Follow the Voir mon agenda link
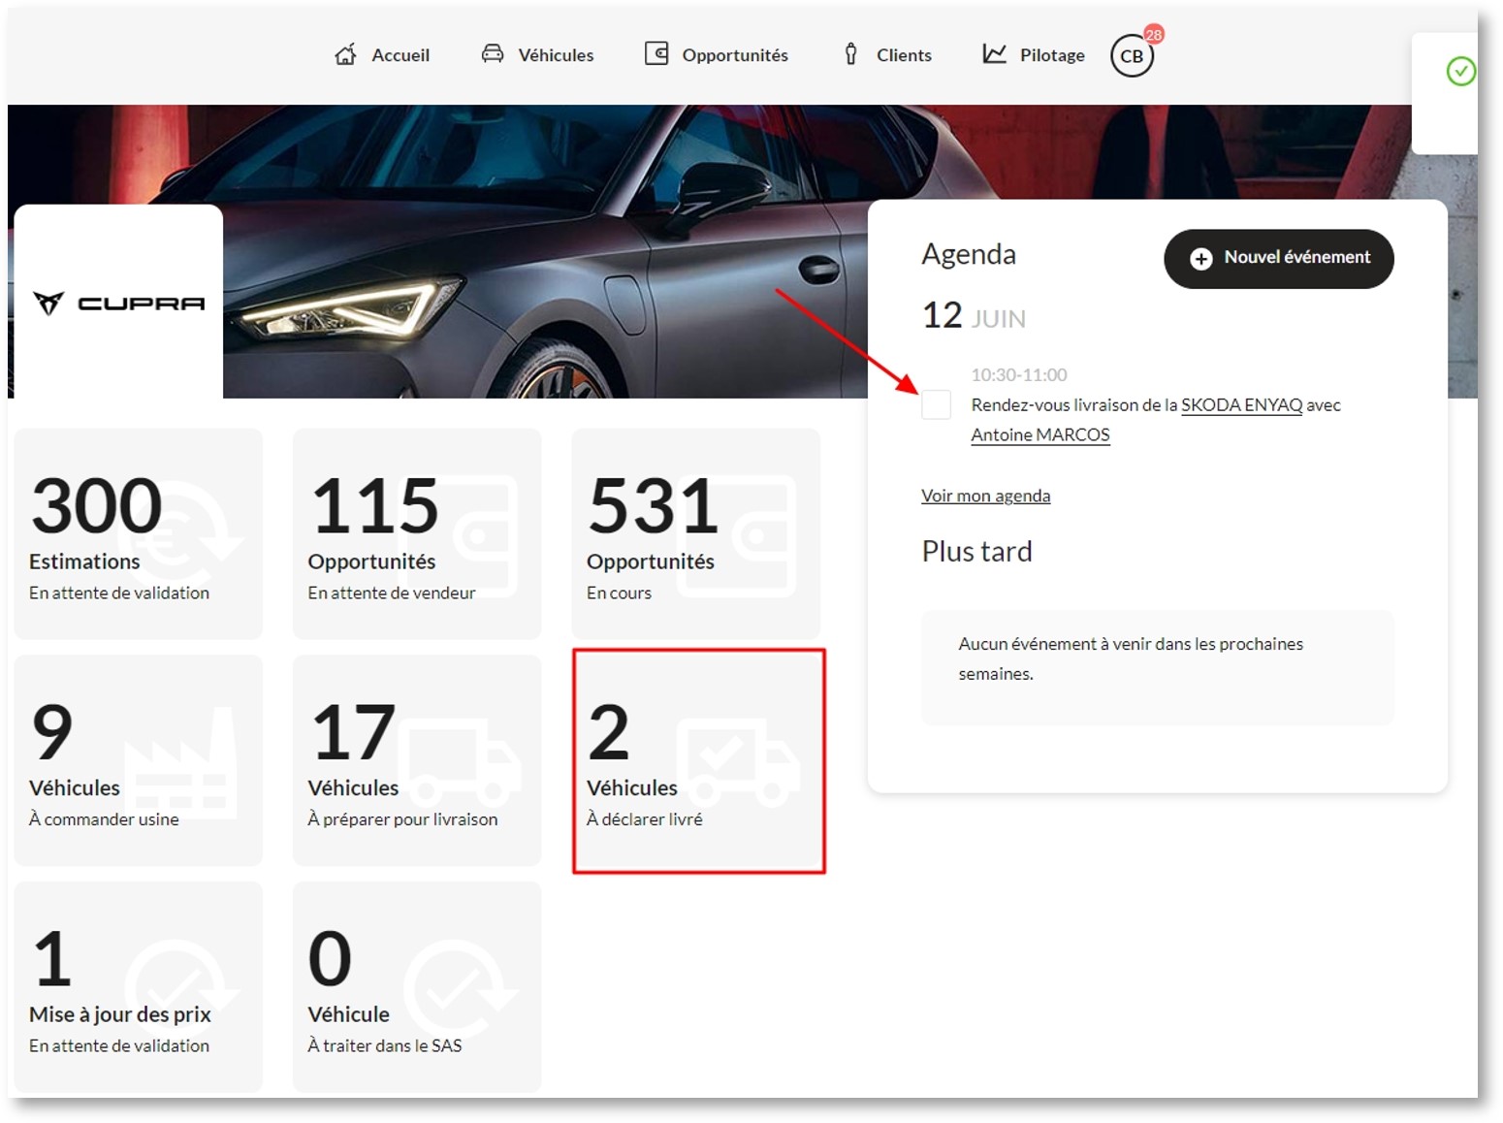Screen dimensions: 1503x1123 [985, 496]
